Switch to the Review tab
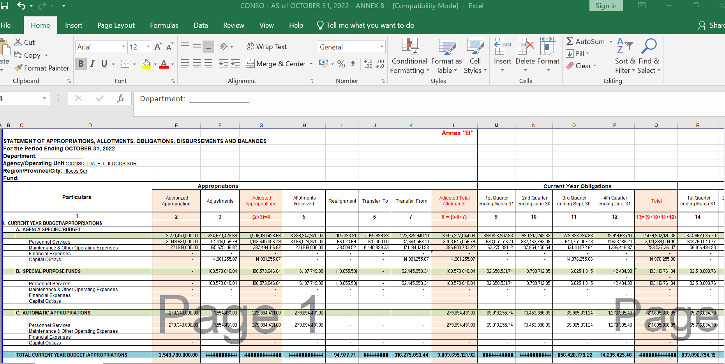725x364 pixels. coord(234,25)
